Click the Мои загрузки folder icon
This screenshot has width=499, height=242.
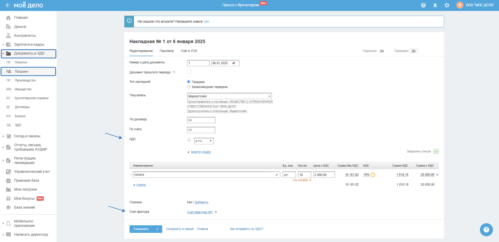8,189
